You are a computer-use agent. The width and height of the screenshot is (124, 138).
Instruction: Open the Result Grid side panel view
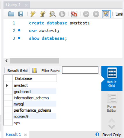112,78
